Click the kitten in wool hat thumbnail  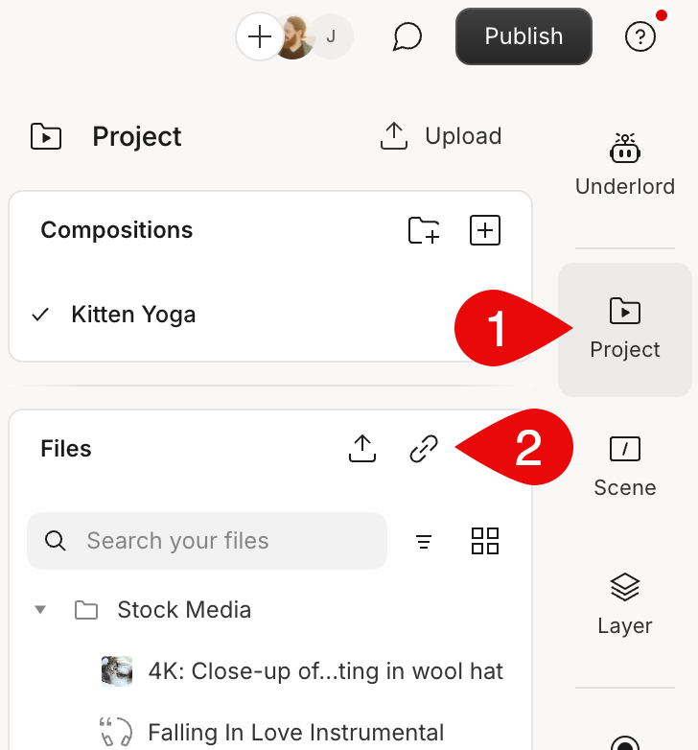(117, 671)
